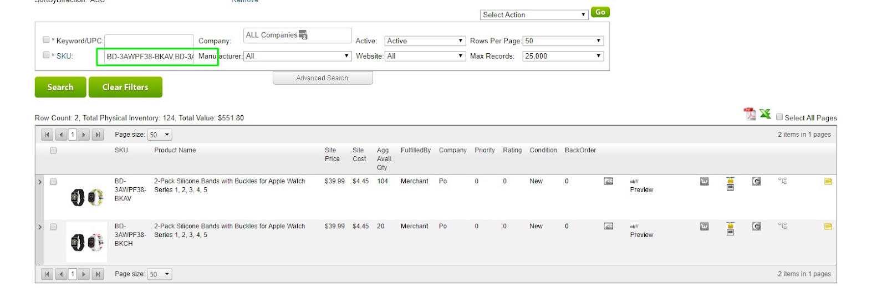This screenshot has height=293, width=887.
Task: Sort by Product Name column header
Action: point(175,150)
